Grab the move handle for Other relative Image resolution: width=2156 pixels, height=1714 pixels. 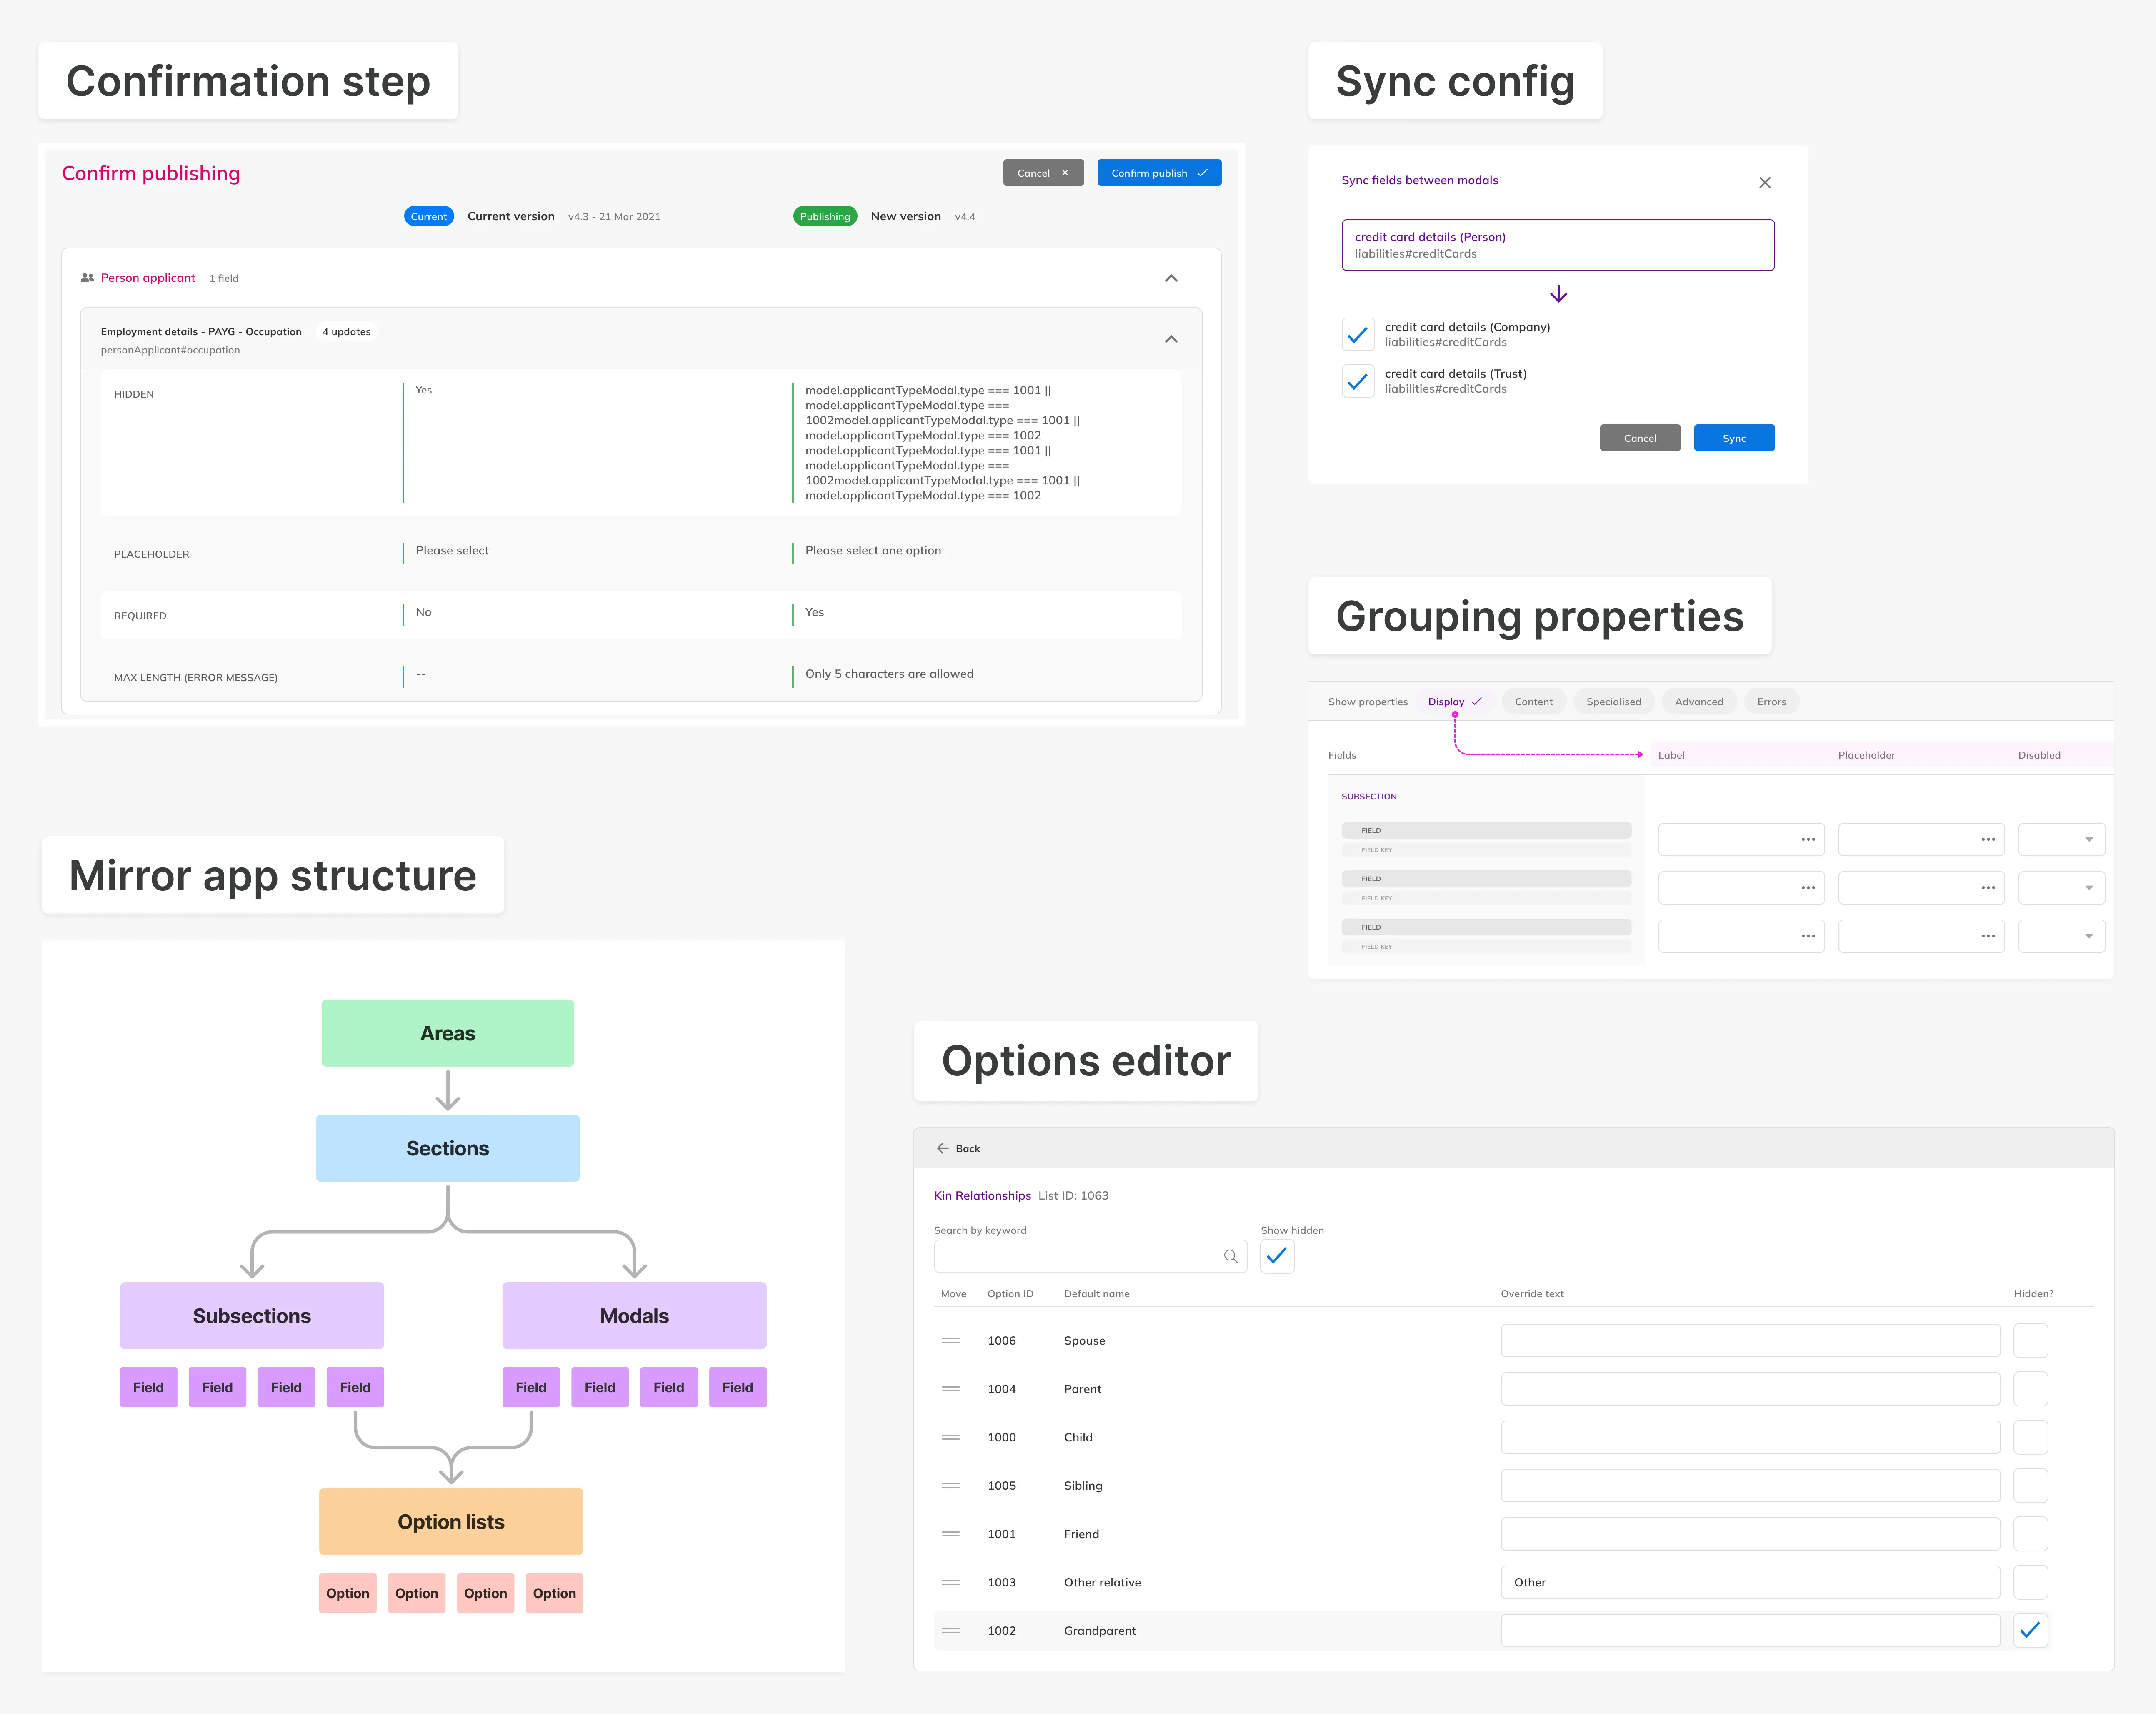tap(950, 1583)
